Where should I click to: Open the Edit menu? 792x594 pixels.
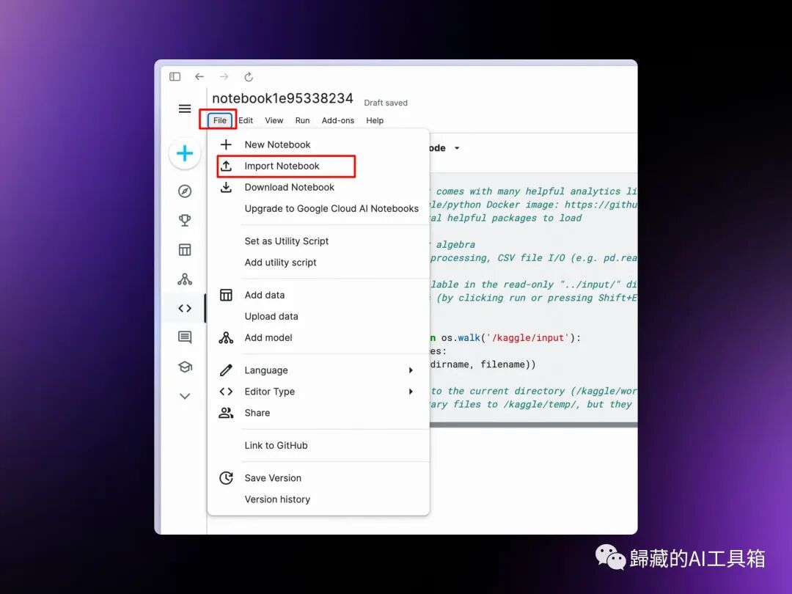(x=246, y=120)
